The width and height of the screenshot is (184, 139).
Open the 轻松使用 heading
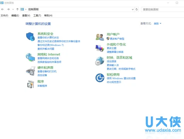[113, 75]
